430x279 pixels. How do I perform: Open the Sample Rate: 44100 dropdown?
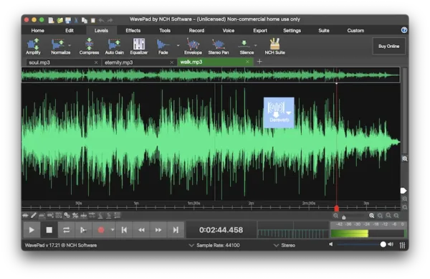[x=214, y=245]
